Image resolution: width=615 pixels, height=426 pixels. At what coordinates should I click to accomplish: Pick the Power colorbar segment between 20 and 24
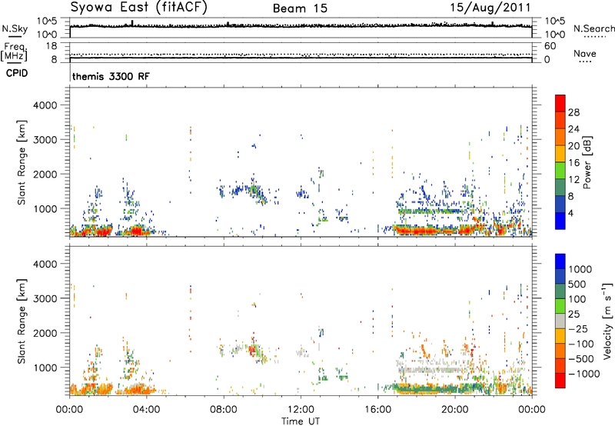point(560,137)
